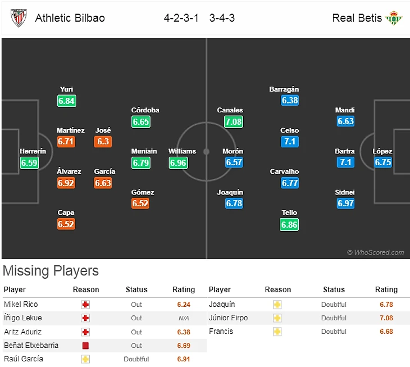Click Tello's green 6.86 rating badge
This screenshot has height=367, width=410.
tap(289, 224)
